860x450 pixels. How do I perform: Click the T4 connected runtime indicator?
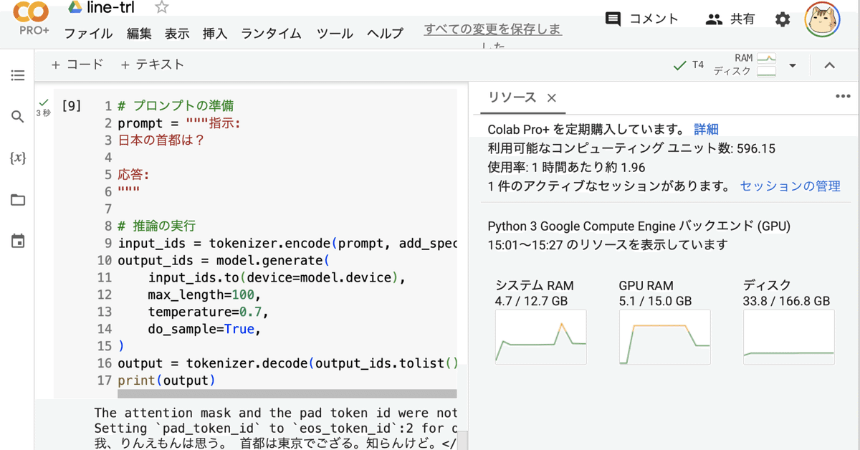coord(689,65)
